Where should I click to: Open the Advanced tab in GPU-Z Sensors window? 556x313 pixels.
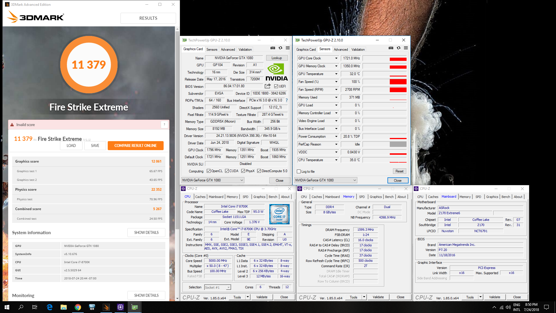(341, 50)
